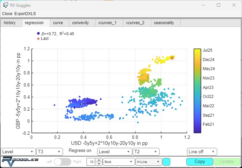Viewport: 242px width, 168px height.
Task: Toggle the Left/Right switch
Action: coord(63,162)
